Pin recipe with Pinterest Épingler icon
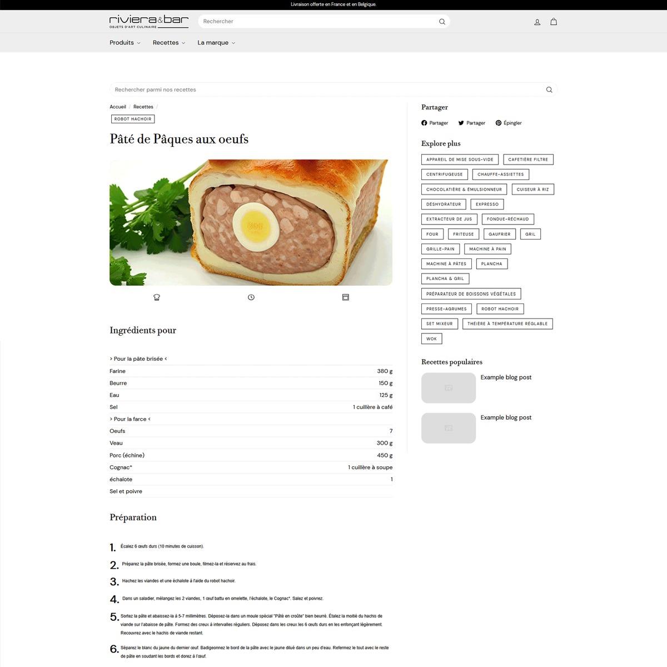This screenshot has width=667, height=667. pyautogui.click(x=499, y=123)
